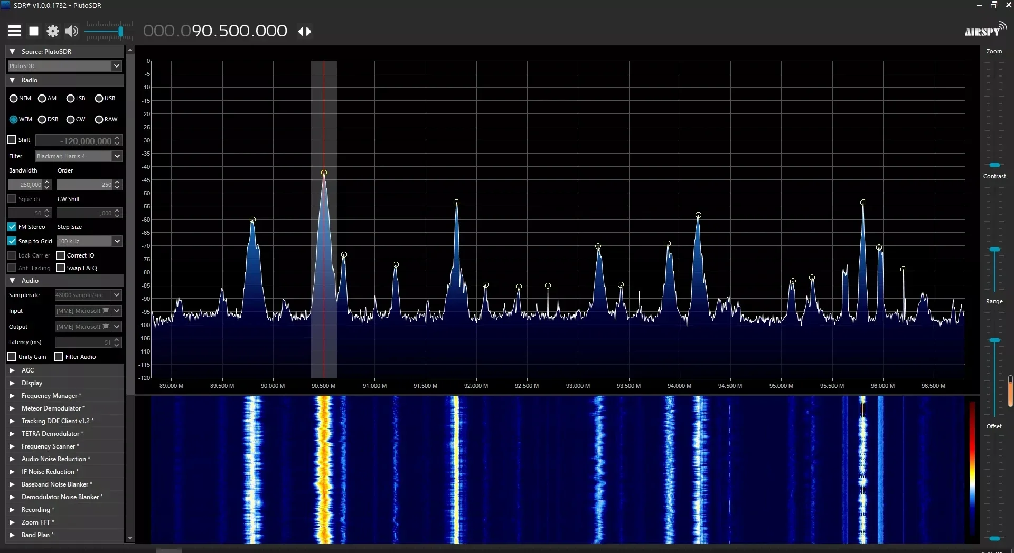
Task: Enable Correct IQ
Action: click(x=61, y=255)
